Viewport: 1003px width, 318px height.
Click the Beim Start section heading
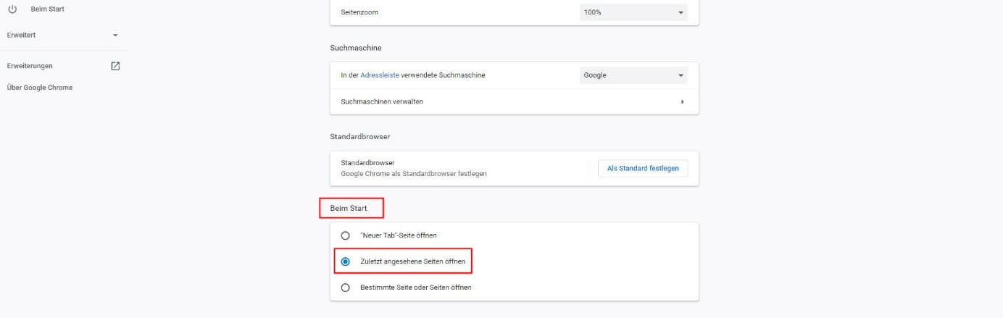tap(349, 209)
